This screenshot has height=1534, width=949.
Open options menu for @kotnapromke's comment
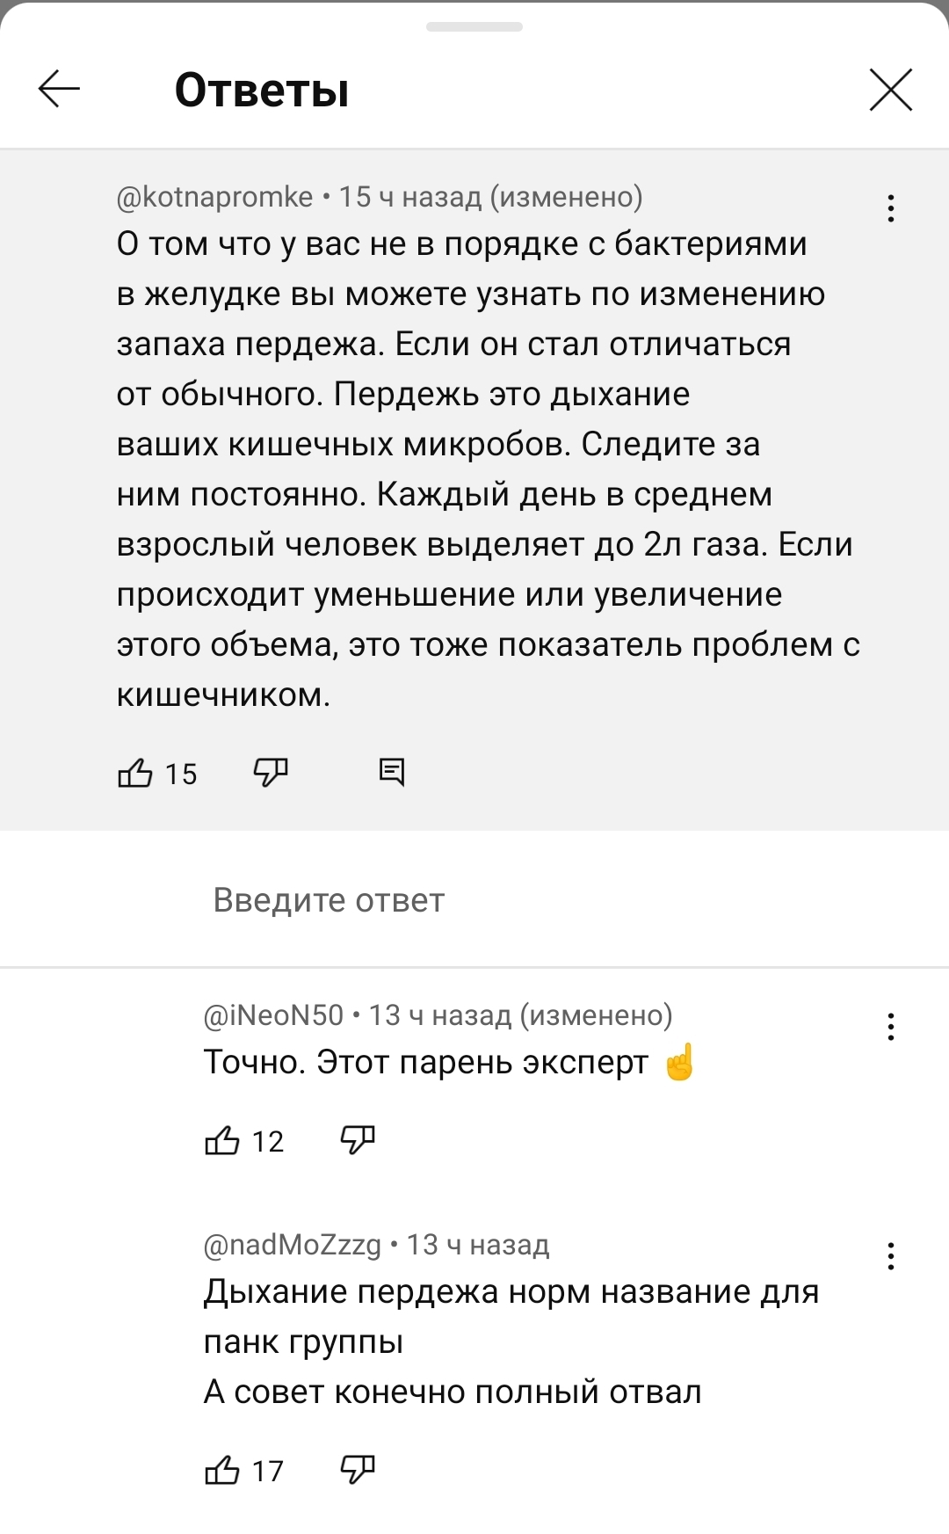(x=890, y=208)
